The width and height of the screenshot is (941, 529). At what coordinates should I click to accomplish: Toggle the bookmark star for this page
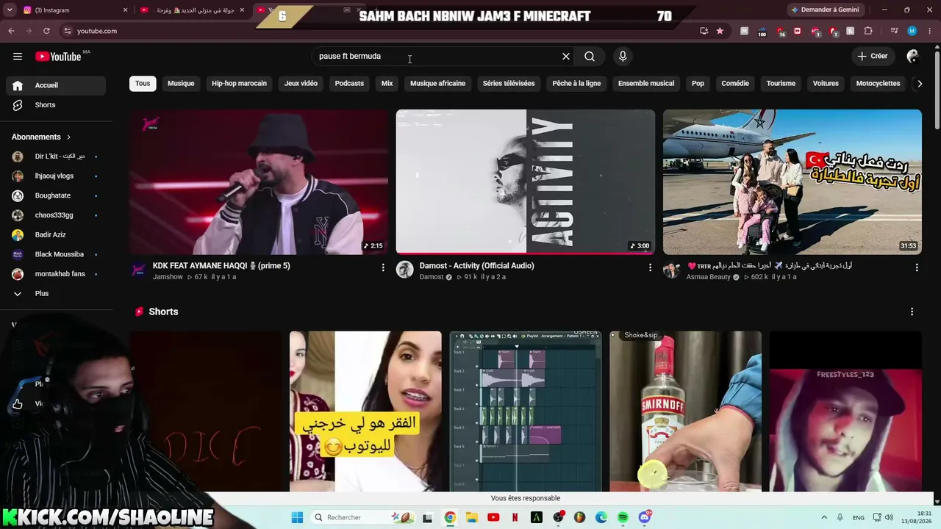coord(720,31)
